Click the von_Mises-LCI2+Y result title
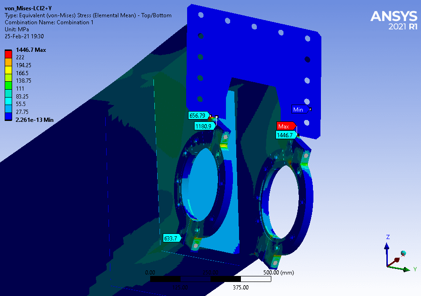This screenshot has width=421, height=296. tap(28, 8)
